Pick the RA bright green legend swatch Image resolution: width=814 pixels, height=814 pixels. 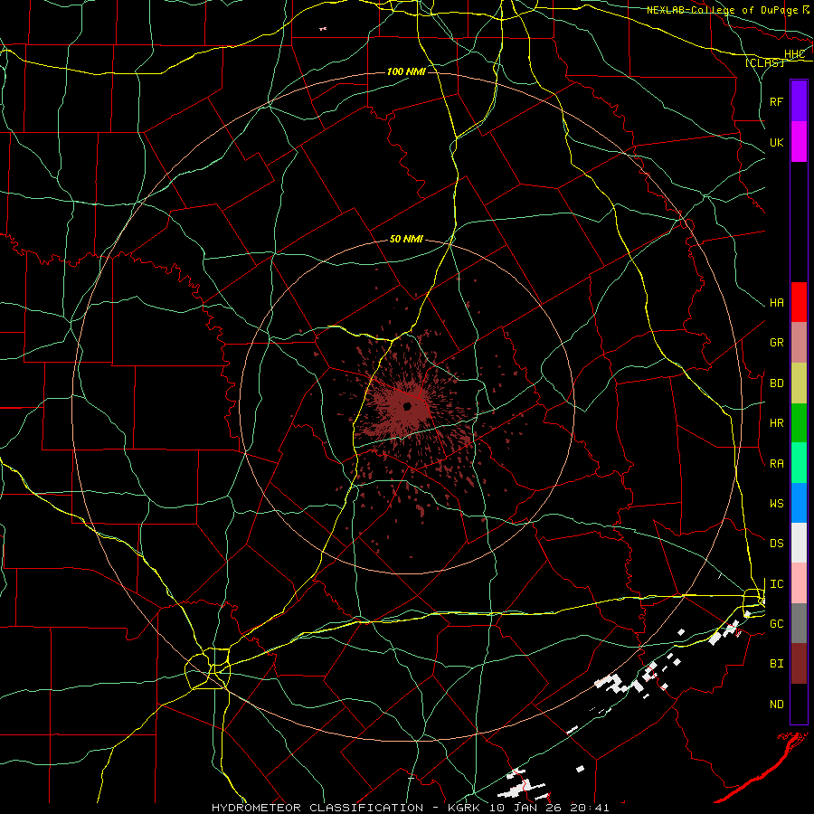tap(799, 463)
